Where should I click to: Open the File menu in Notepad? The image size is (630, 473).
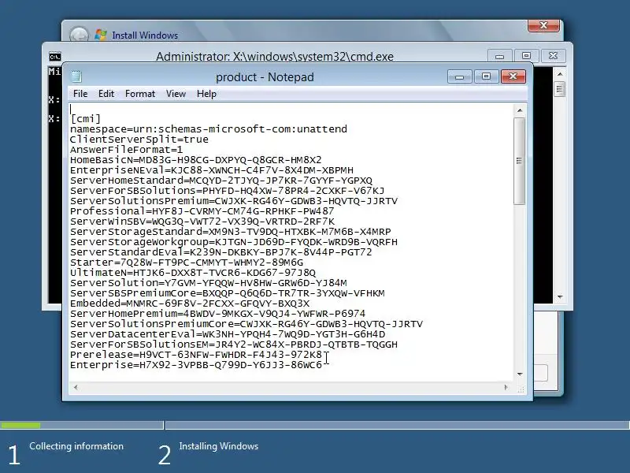pos(80,94)
